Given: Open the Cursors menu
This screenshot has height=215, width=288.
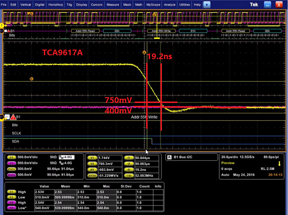Looking at the screenshot, I should click(x=96, y=5).
